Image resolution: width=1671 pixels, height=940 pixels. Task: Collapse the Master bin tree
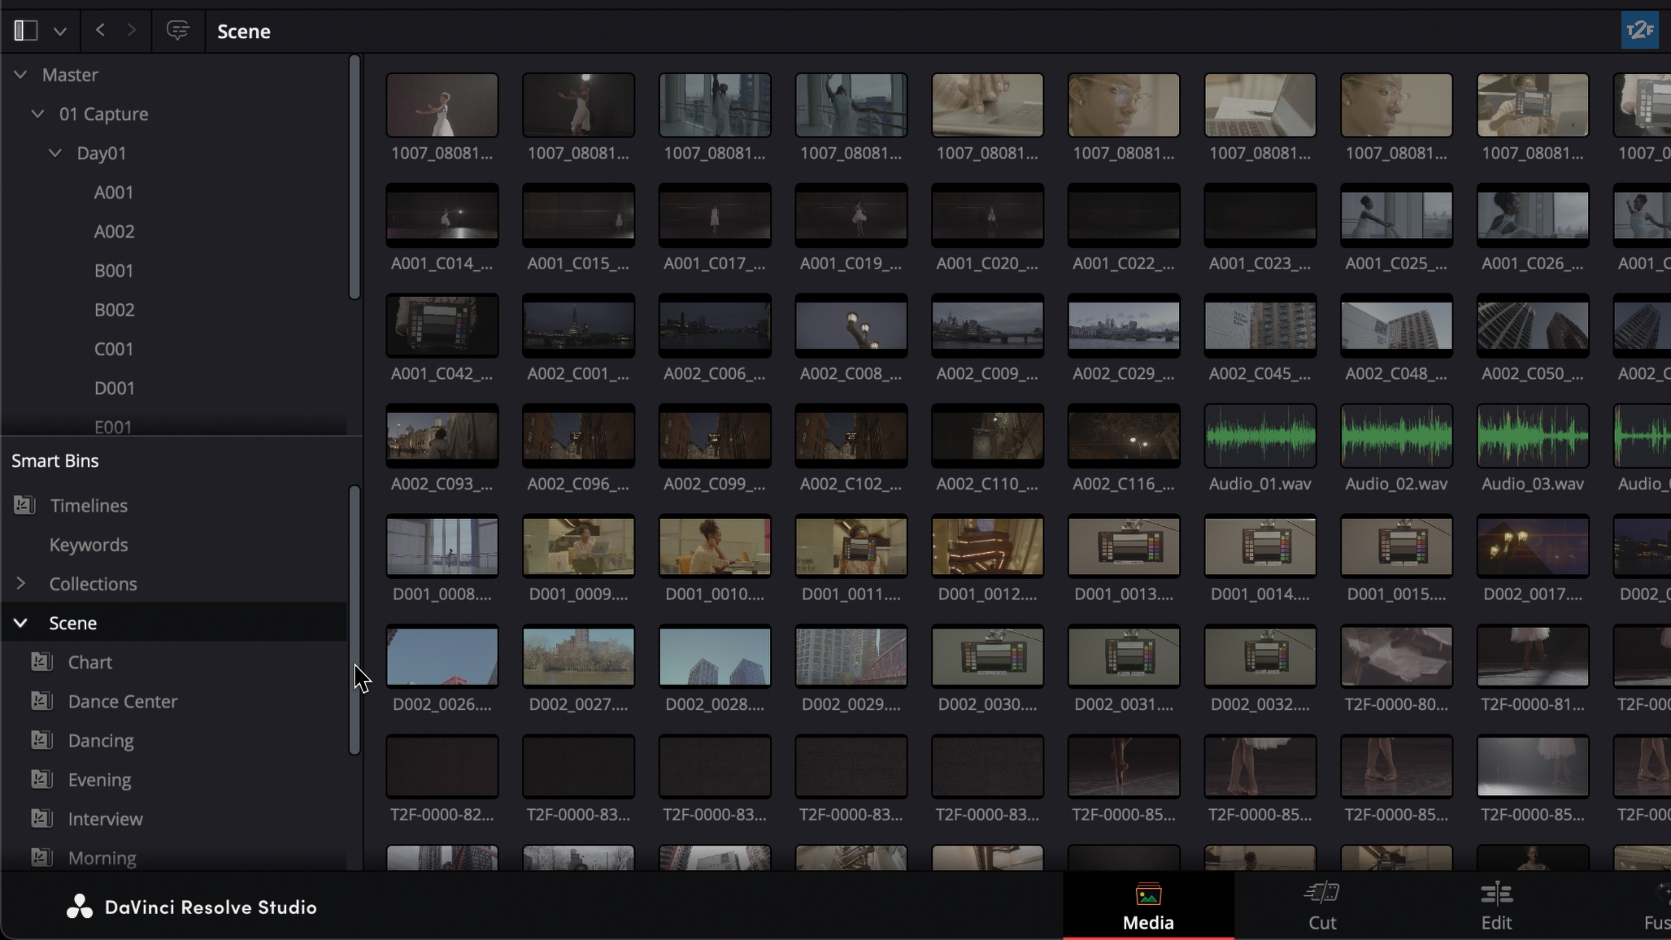(x=21, y=74)
